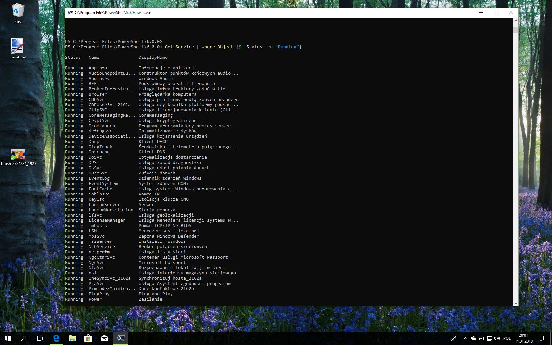
Task: Click the scrollbar up arrow in PowerShell
Action: click(x=516, y=21)
